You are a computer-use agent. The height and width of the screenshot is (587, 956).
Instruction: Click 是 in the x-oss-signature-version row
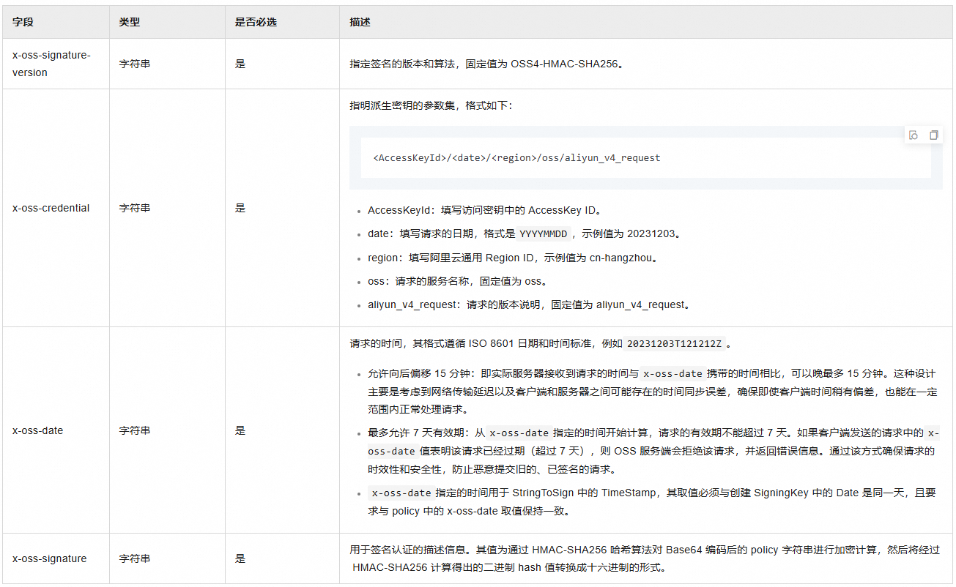click(240, 64)
